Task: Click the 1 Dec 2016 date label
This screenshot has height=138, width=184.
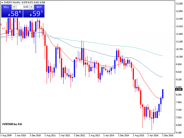Action: tap(168, 135)
